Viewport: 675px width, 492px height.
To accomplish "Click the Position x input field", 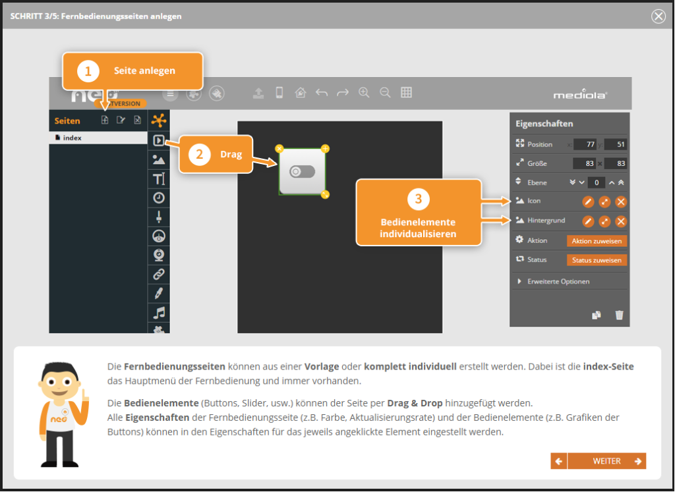I will point(585,144).
